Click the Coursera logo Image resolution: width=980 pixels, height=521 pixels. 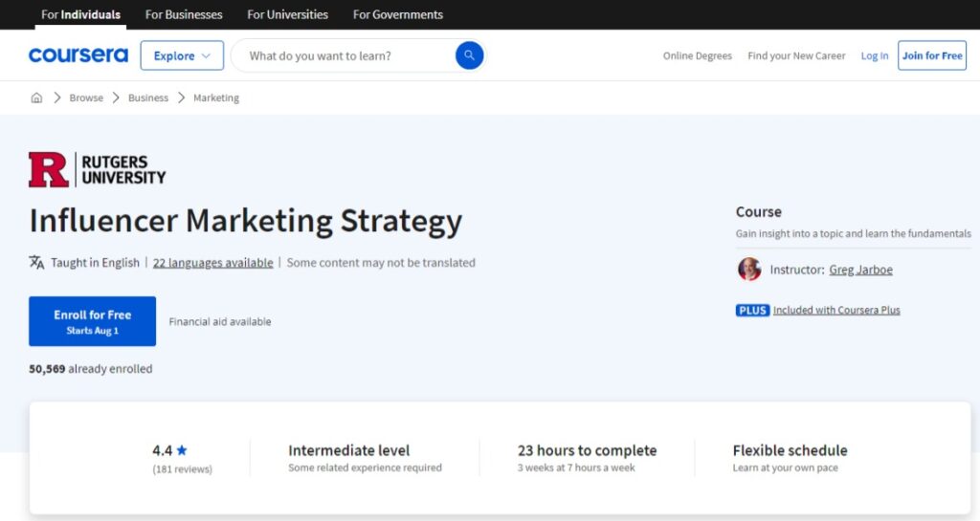tap(78, 54)
